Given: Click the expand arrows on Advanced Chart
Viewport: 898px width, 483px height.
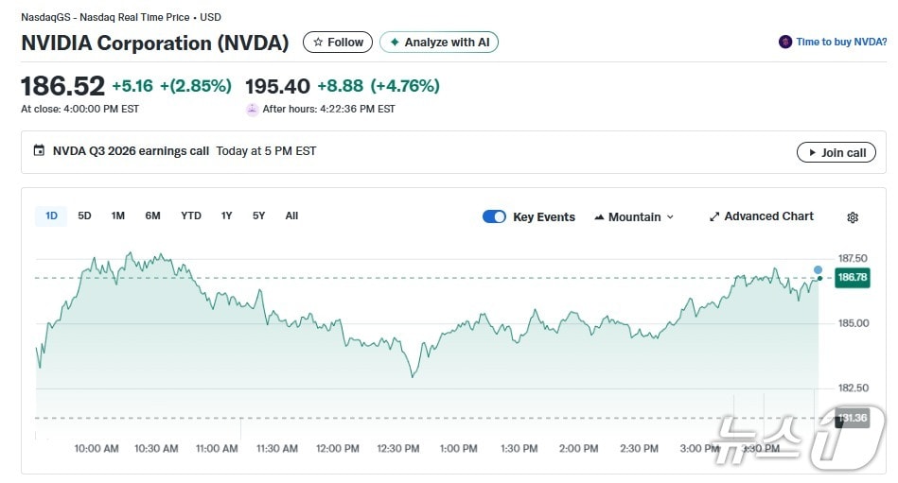Looking at the screenshot, I should tap(714, 216).
